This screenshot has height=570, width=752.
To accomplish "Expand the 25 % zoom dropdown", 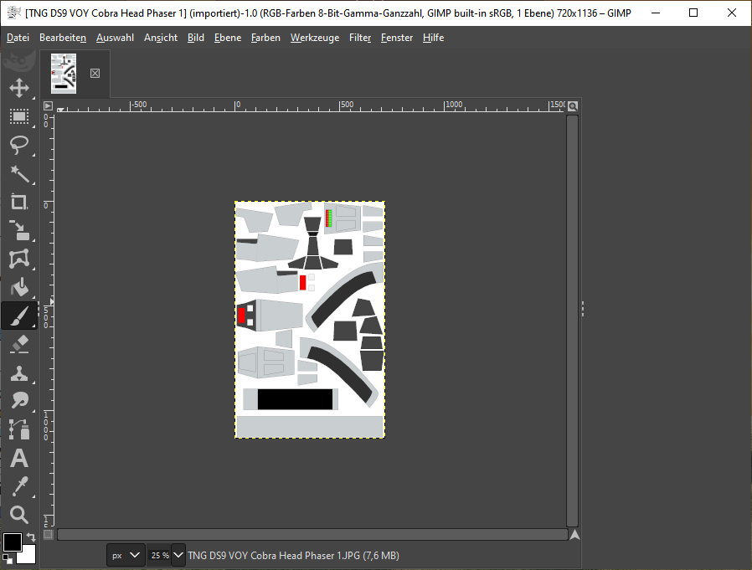I will pos(178,555).
